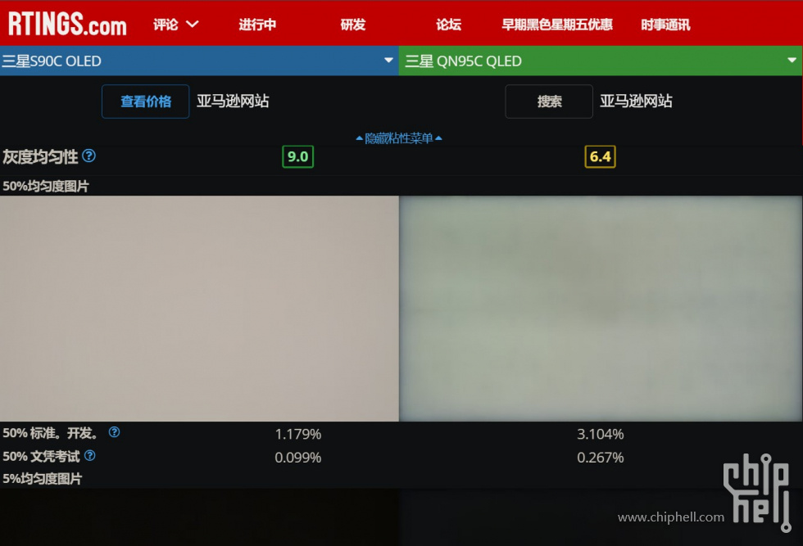Expand the 评论 menu chevron
Image resolution: width=803 pixels, height=546 pixels.
192,24
